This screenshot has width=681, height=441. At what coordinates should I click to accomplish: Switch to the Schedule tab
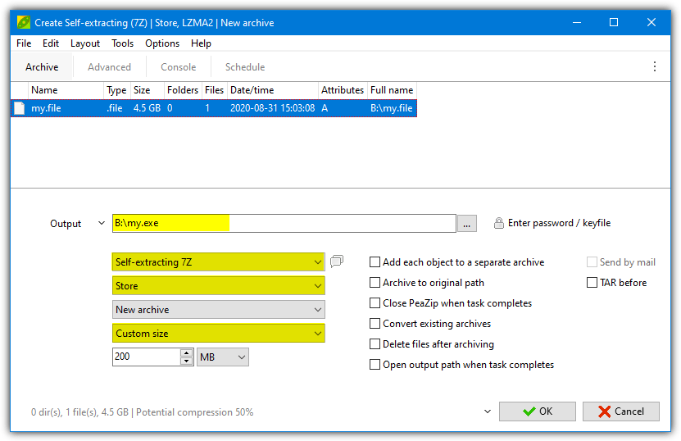pyautogui.click(x=245, y=67)
